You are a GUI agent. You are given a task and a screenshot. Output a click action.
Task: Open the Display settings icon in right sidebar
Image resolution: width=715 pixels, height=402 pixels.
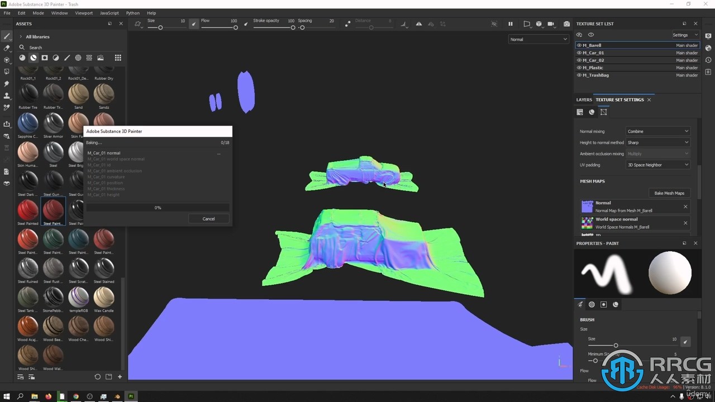708,36
